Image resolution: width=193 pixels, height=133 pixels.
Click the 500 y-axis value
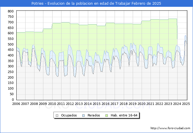(11, 44)
